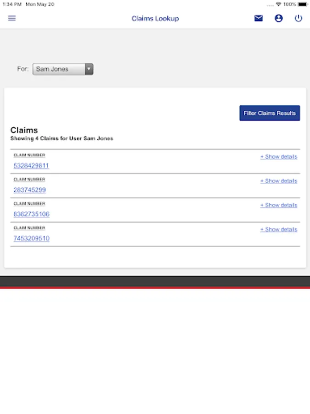Open claim number 5328429811
The width and height of the screenshot is (310, 414).
(31, 166)
